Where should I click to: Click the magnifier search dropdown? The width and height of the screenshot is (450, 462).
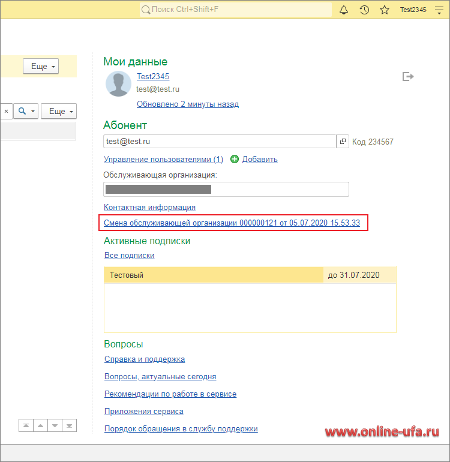tap(26, 112)
